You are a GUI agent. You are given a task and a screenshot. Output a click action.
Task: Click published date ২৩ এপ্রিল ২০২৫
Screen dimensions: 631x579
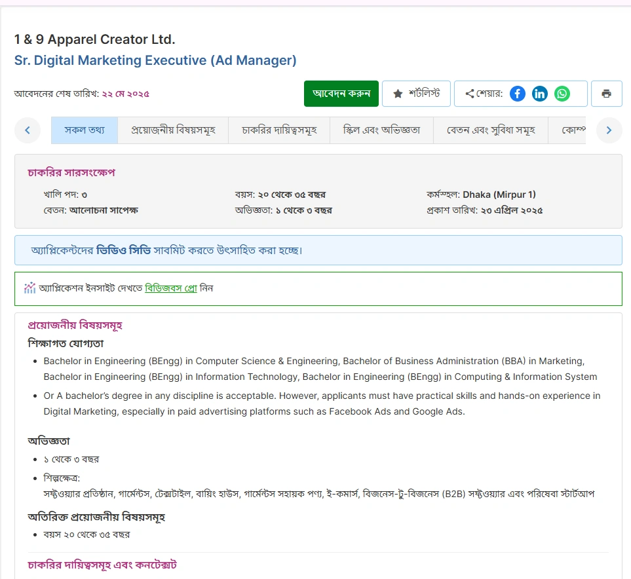(511, 210)
